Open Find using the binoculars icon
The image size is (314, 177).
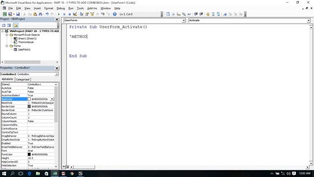(x=40, y=14)
